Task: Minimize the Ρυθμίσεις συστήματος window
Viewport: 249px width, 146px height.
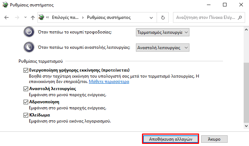Action: click(209, 5)
